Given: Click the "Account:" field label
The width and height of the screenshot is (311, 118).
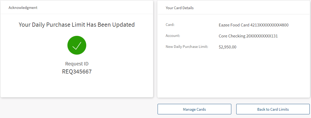Looking at the screenshot, I should coord(173,36).
